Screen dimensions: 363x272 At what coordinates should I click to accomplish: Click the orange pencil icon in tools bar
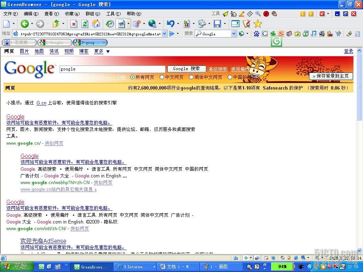(241, 14)
